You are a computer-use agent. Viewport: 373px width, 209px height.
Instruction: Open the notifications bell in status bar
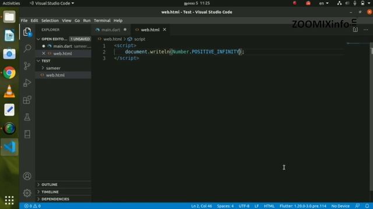pyautogui.click(x=367, y=206)
